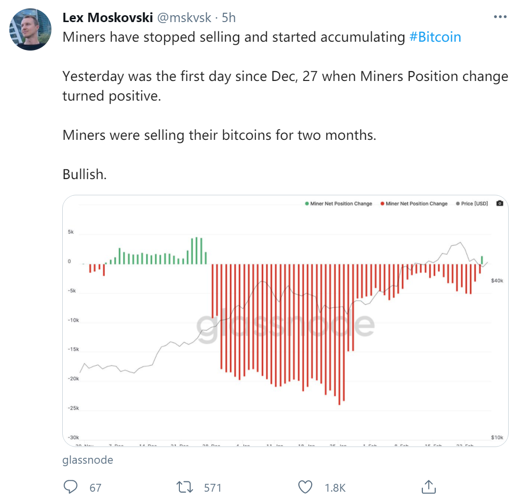Screen dimensions: 517x501
Task: View the 67 replies count
Action: click(95, 488)
